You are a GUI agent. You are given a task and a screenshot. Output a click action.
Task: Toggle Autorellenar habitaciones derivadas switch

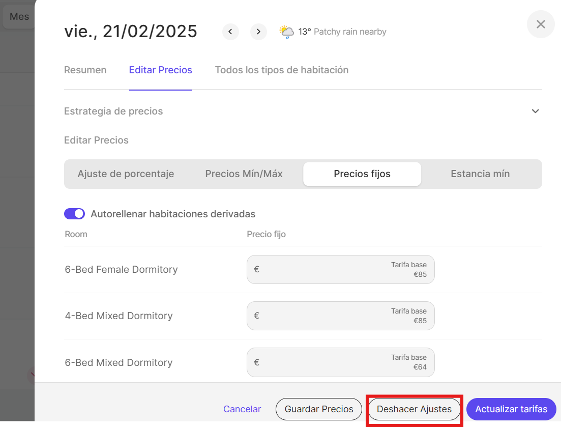(74, 214)
